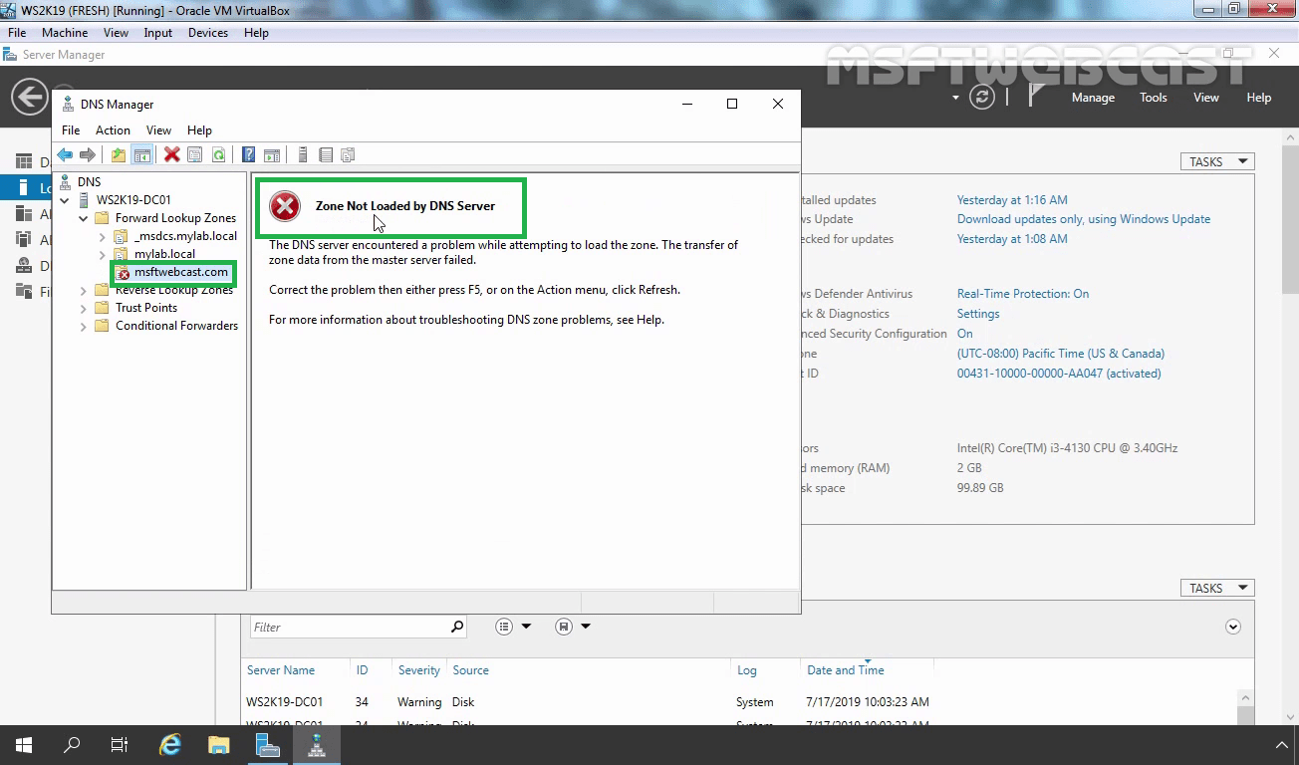Viewport: 1299px width, 765px height.
Task: Open the events list options dropdown
Action: pyautogui.click(x=513, y=627)
